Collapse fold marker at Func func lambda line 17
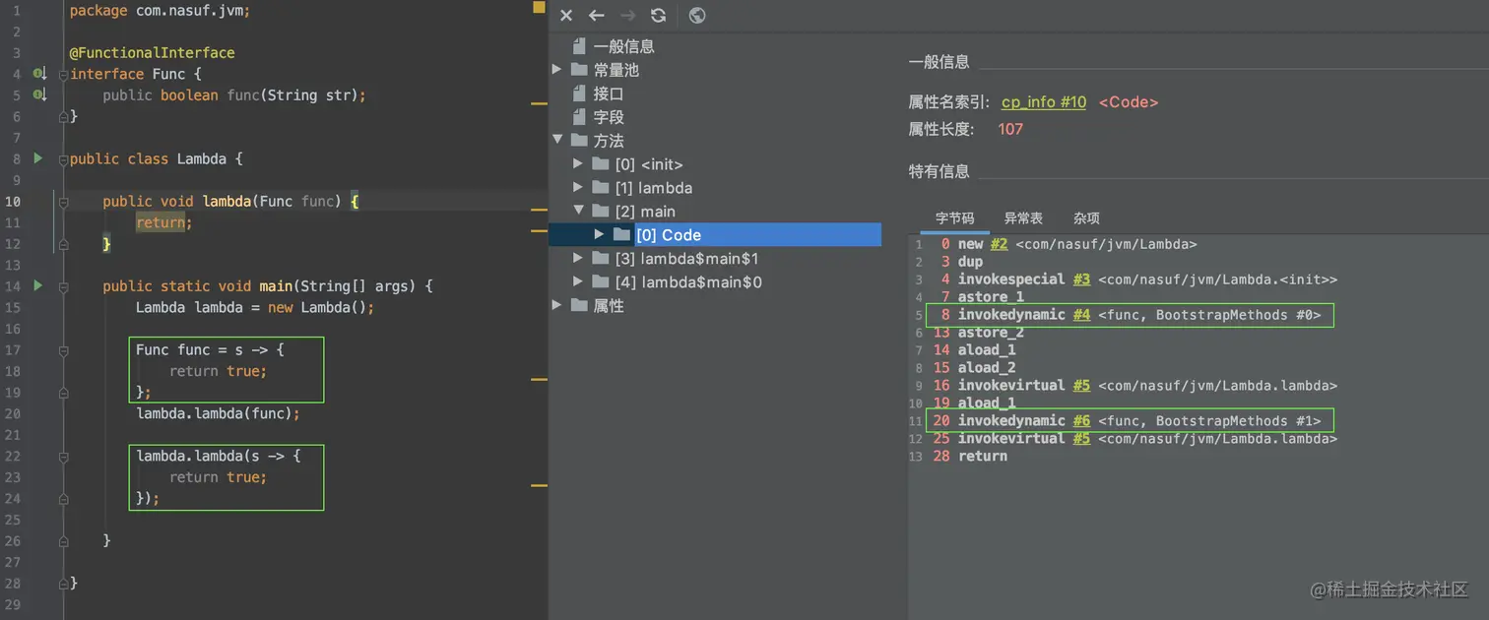 63,349
